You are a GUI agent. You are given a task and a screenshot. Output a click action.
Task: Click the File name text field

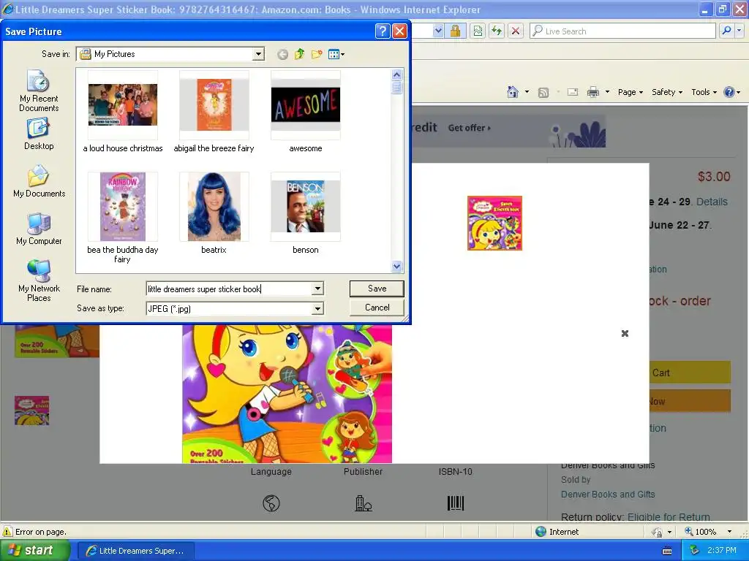point(229,289)
